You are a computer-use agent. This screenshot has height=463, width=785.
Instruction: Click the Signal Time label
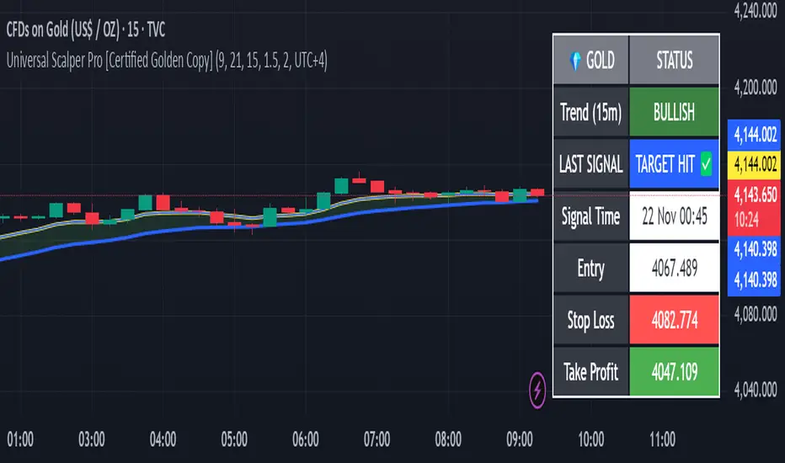coord(590,216)
